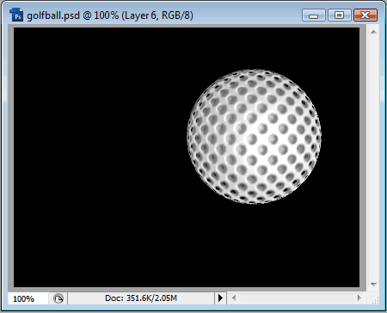Viewport: 387px width, 313px height.
Task: Click the horizontal scrollbar left arrow
Action: pyautogui.click(x=234, y=298)
